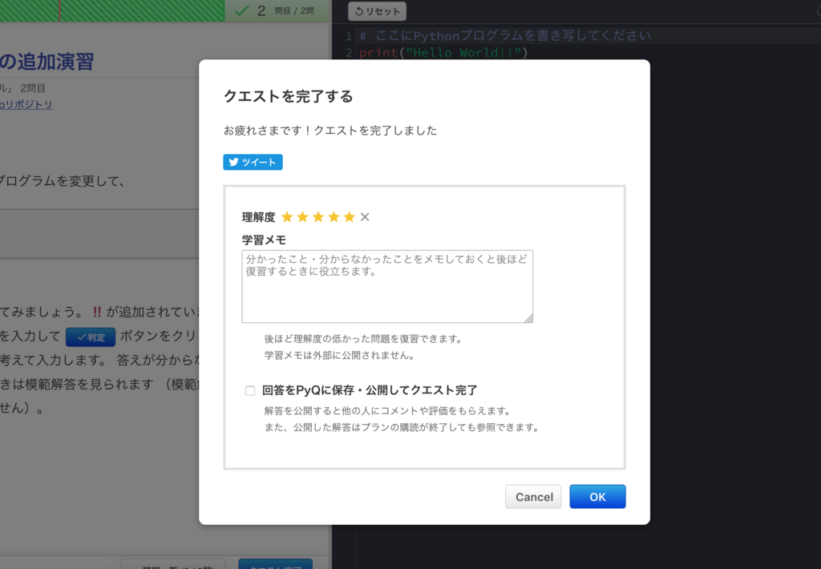Set understanding rating to one star
Image resolution: width=821 pixels, height=569 pixels.
[x=287, y=216]
